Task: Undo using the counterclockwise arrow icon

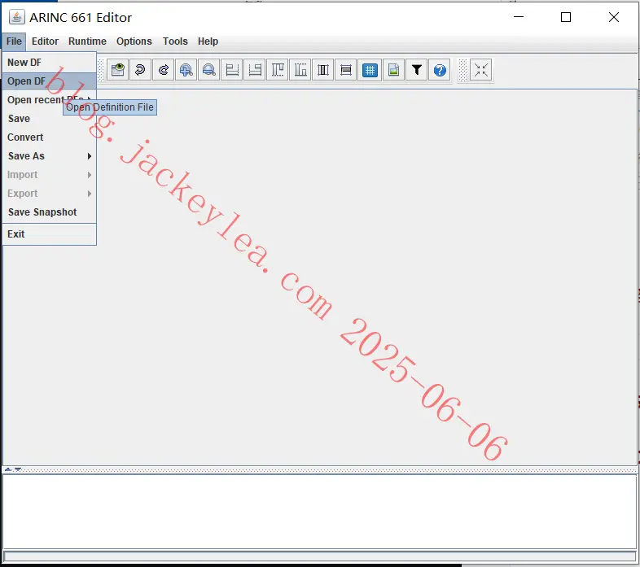Action: click(x=140, y=70)
